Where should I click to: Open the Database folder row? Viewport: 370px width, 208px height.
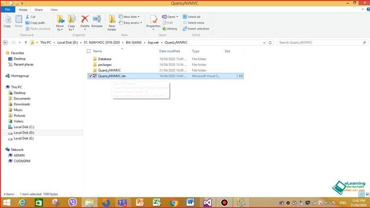pos(165,59)
